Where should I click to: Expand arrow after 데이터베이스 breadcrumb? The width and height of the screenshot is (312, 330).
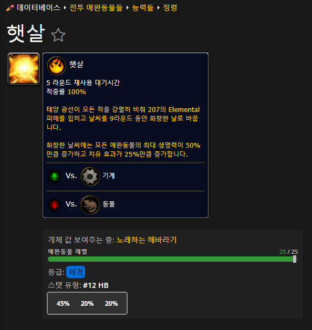(x=65, y=8)
